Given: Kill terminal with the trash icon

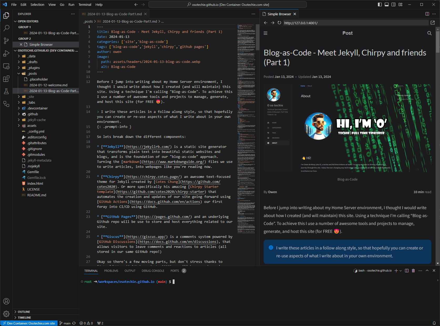Looking at the screenshot, I should 413,271.
